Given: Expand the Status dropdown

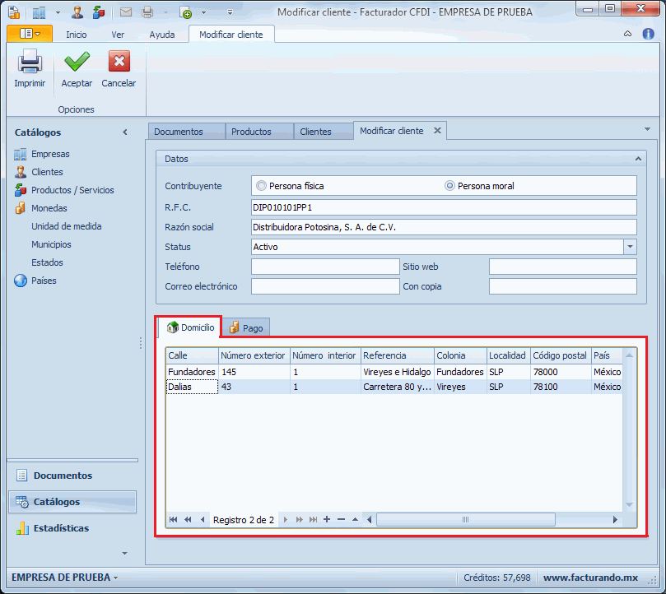Looking at the screenshot, I should coord(630,247).
